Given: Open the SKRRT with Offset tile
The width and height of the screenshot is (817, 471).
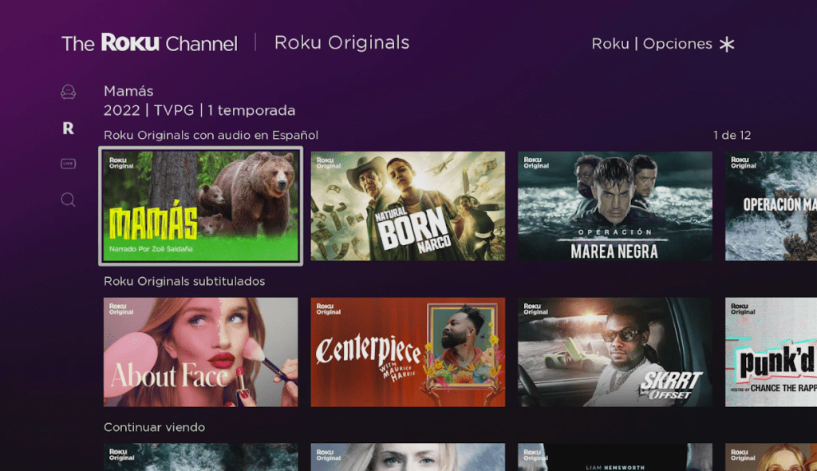Looking at the screenshot, I should 614,352.
